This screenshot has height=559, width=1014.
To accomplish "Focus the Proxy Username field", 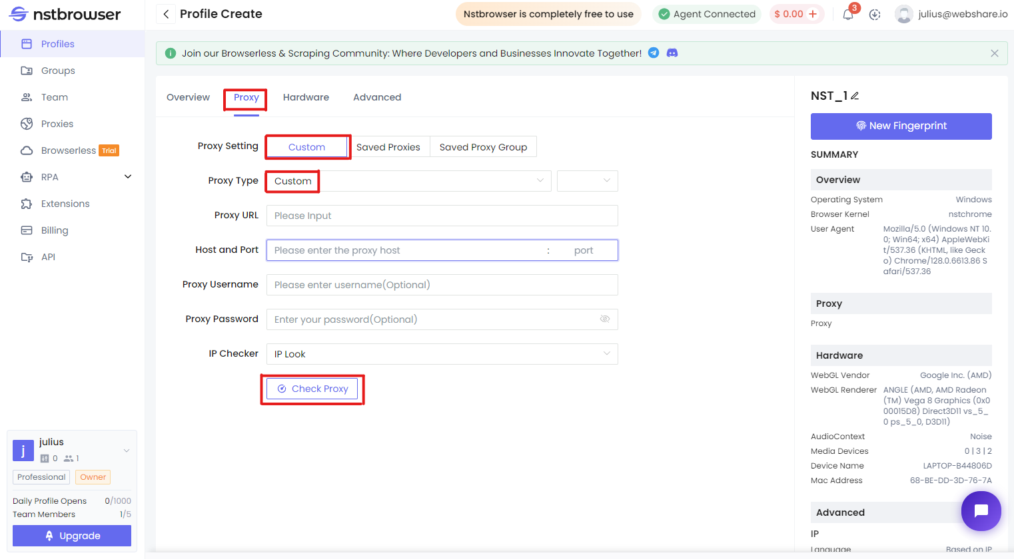I will [x=442, y=285].
